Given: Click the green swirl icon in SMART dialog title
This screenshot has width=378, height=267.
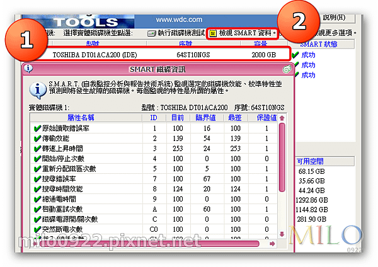Looking at the screenshot, I should click(287, 69).
